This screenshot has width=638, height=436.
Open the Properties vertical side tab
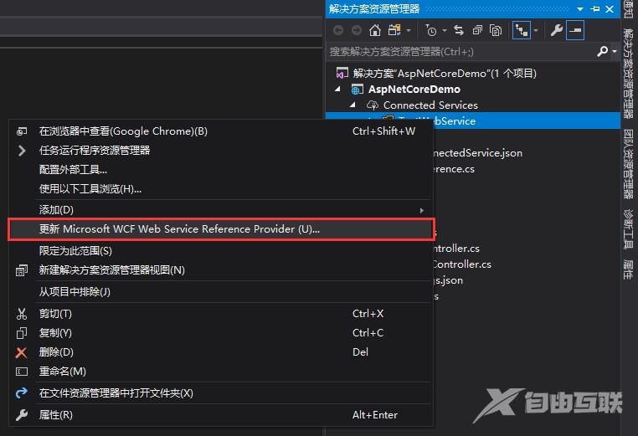pyautogui.click(x=629, y=269)
